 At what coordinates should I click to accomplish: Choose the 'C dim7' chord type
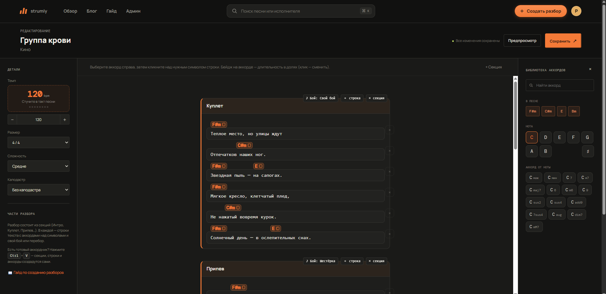click(x=577, y=215)
